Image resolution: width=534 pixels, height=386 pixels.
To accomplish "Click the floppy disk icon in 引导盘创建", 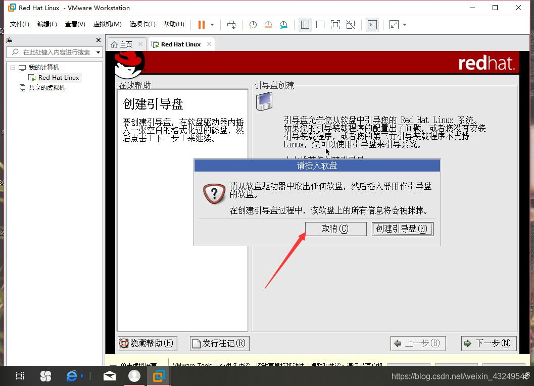I will point(264,102).
